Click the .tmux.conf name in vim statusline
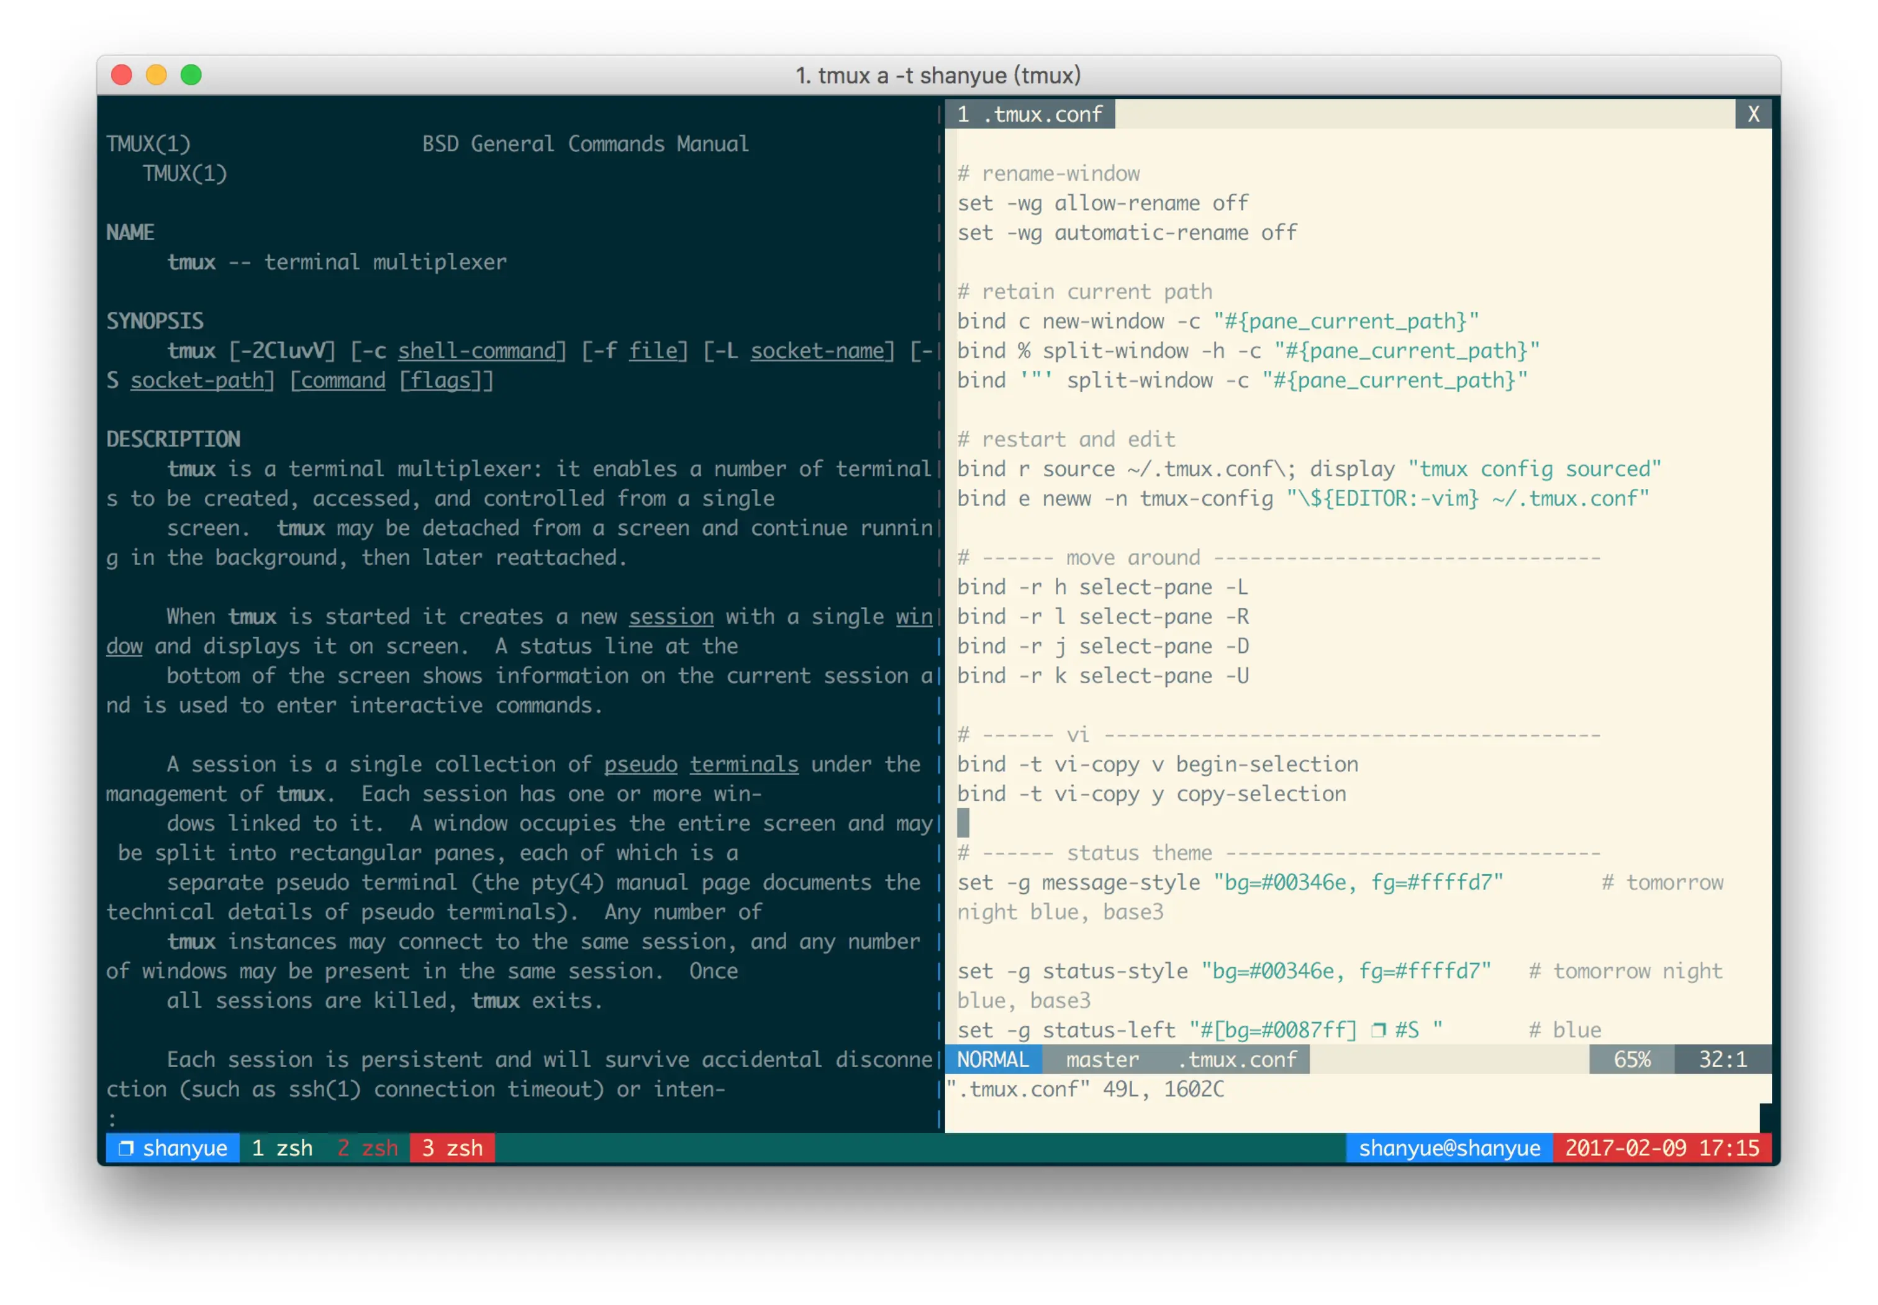Viewport: 1878px width, 1305px height. (1237, 1059)
